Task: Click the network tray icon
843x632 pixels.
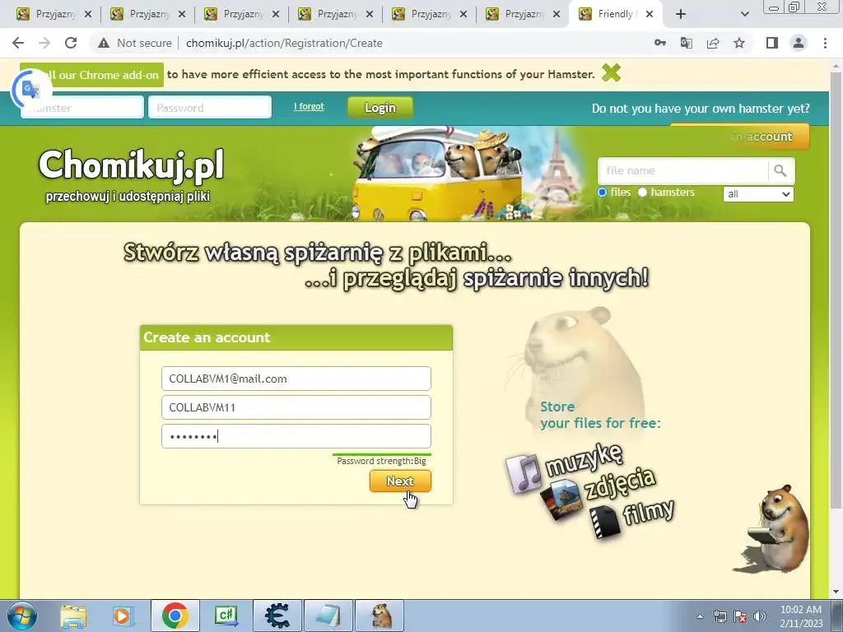Action: click(x=720, y=616)
